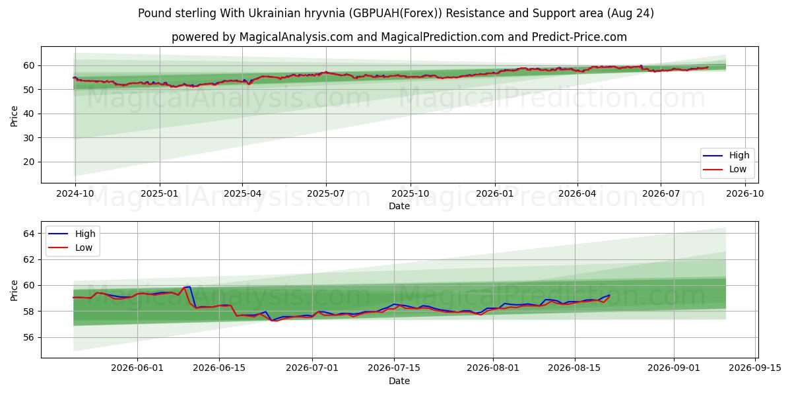Click the '2026-08-01' date tick label
Image resolution: width=792 pixels, height=396 pixels.
[x=494, y=370]
